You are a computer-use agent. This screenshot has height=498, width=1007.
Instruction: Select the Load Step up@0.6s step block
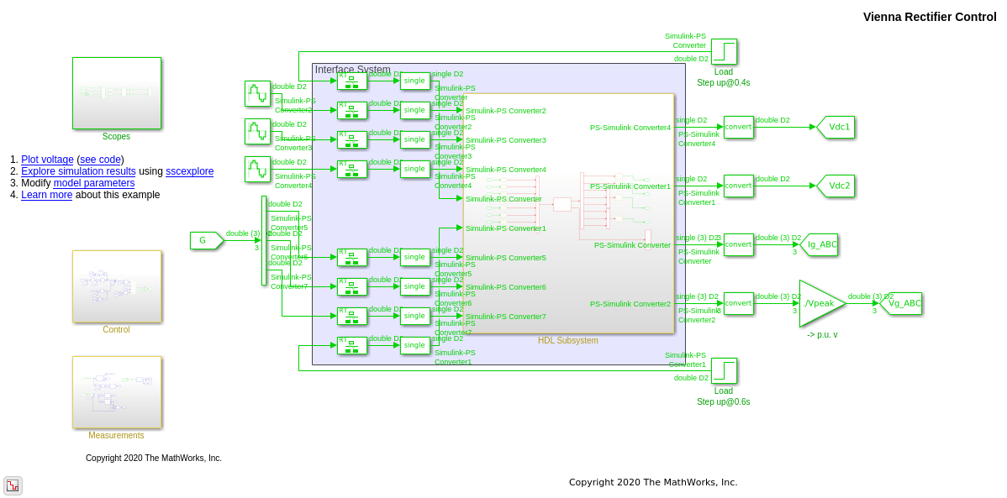point(724,371)
